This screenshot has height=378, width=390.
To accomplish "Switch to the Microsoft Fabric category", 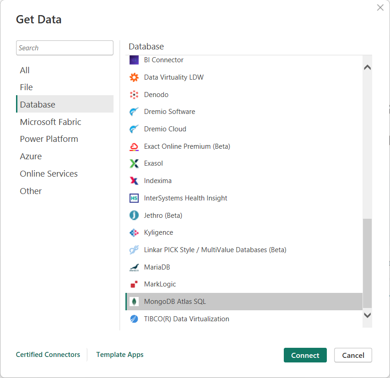I will [50, 122].
